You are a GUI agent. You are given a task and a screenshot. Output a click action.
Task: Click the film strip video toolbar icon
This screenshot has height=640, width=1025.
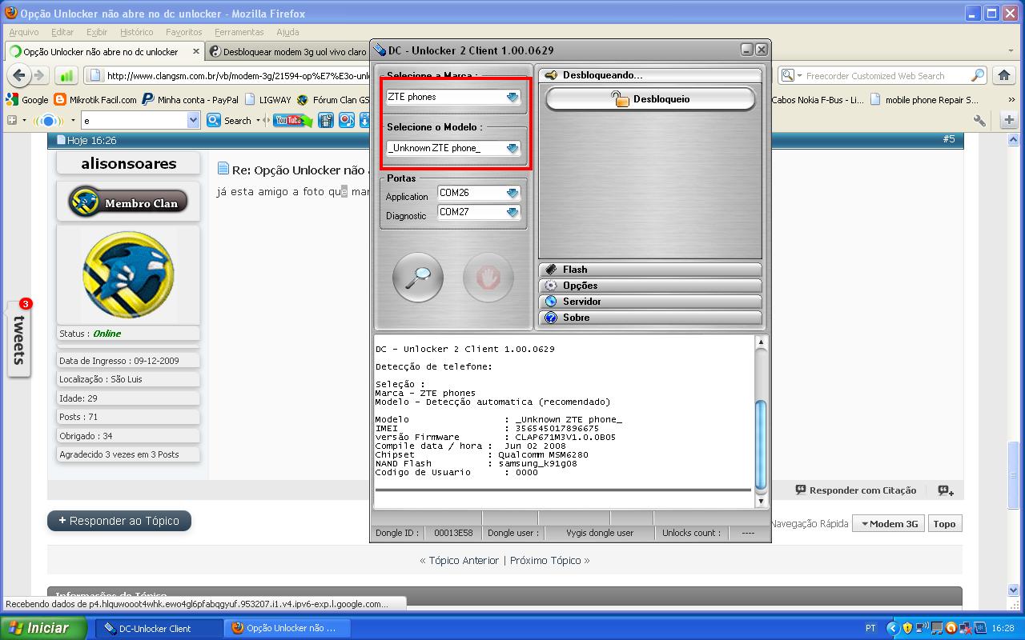tap(326, 121)
